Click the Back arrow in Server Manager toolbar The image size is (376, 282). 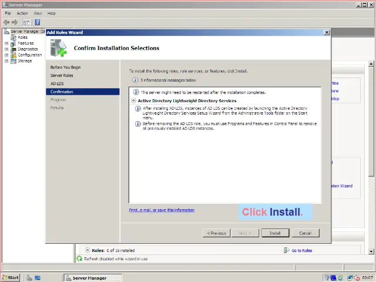tap(6, 22)
